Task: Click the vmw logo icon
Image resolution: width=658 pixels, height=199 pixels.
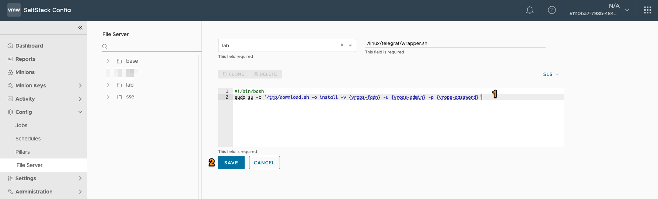Action: [14, 10]
